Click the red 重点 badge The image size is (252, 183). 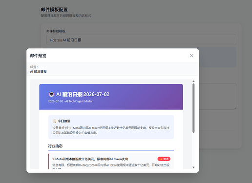pyautogui.click(x=164, y=159)
